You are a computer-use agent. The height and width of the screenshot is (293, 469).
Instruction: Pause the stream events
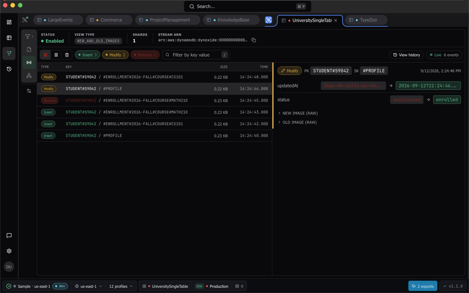pos(56,55)
